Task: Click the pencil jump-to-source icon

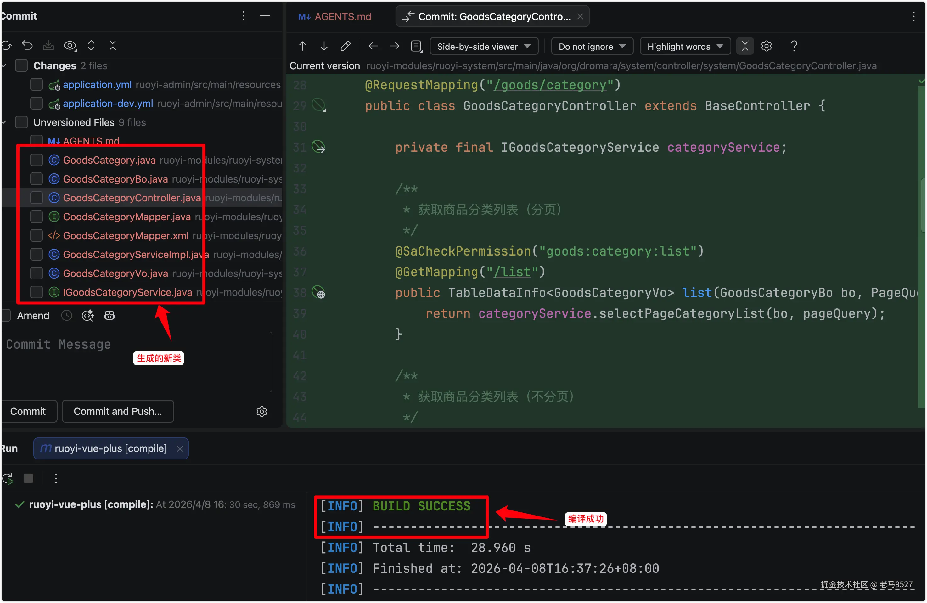Action: (x=346, y=46)
